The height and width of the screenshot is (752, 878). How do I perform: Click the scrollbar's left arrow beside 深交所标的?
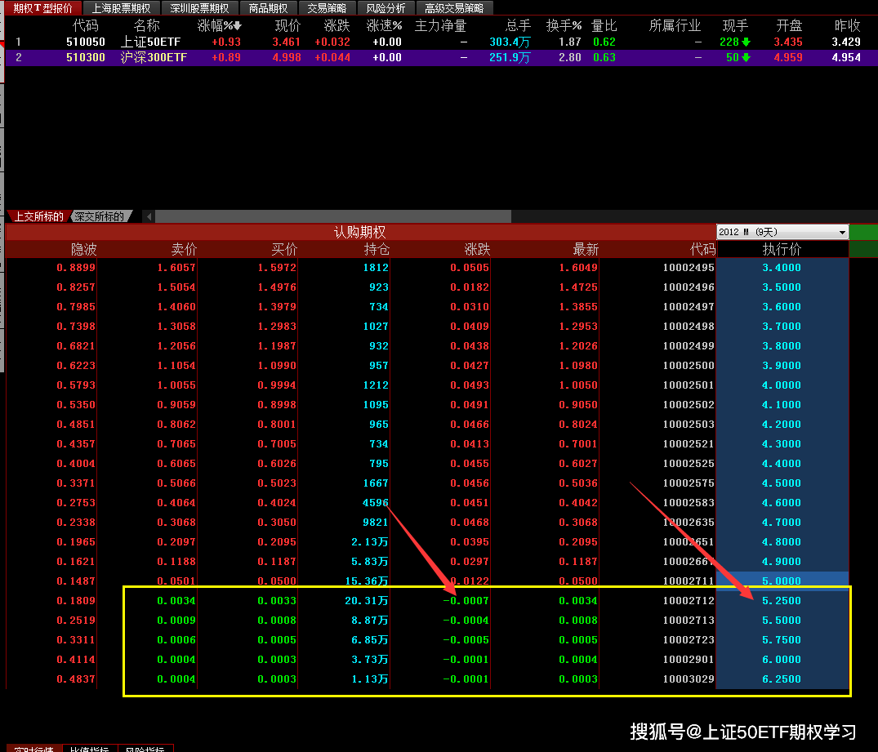pos(149,216)
